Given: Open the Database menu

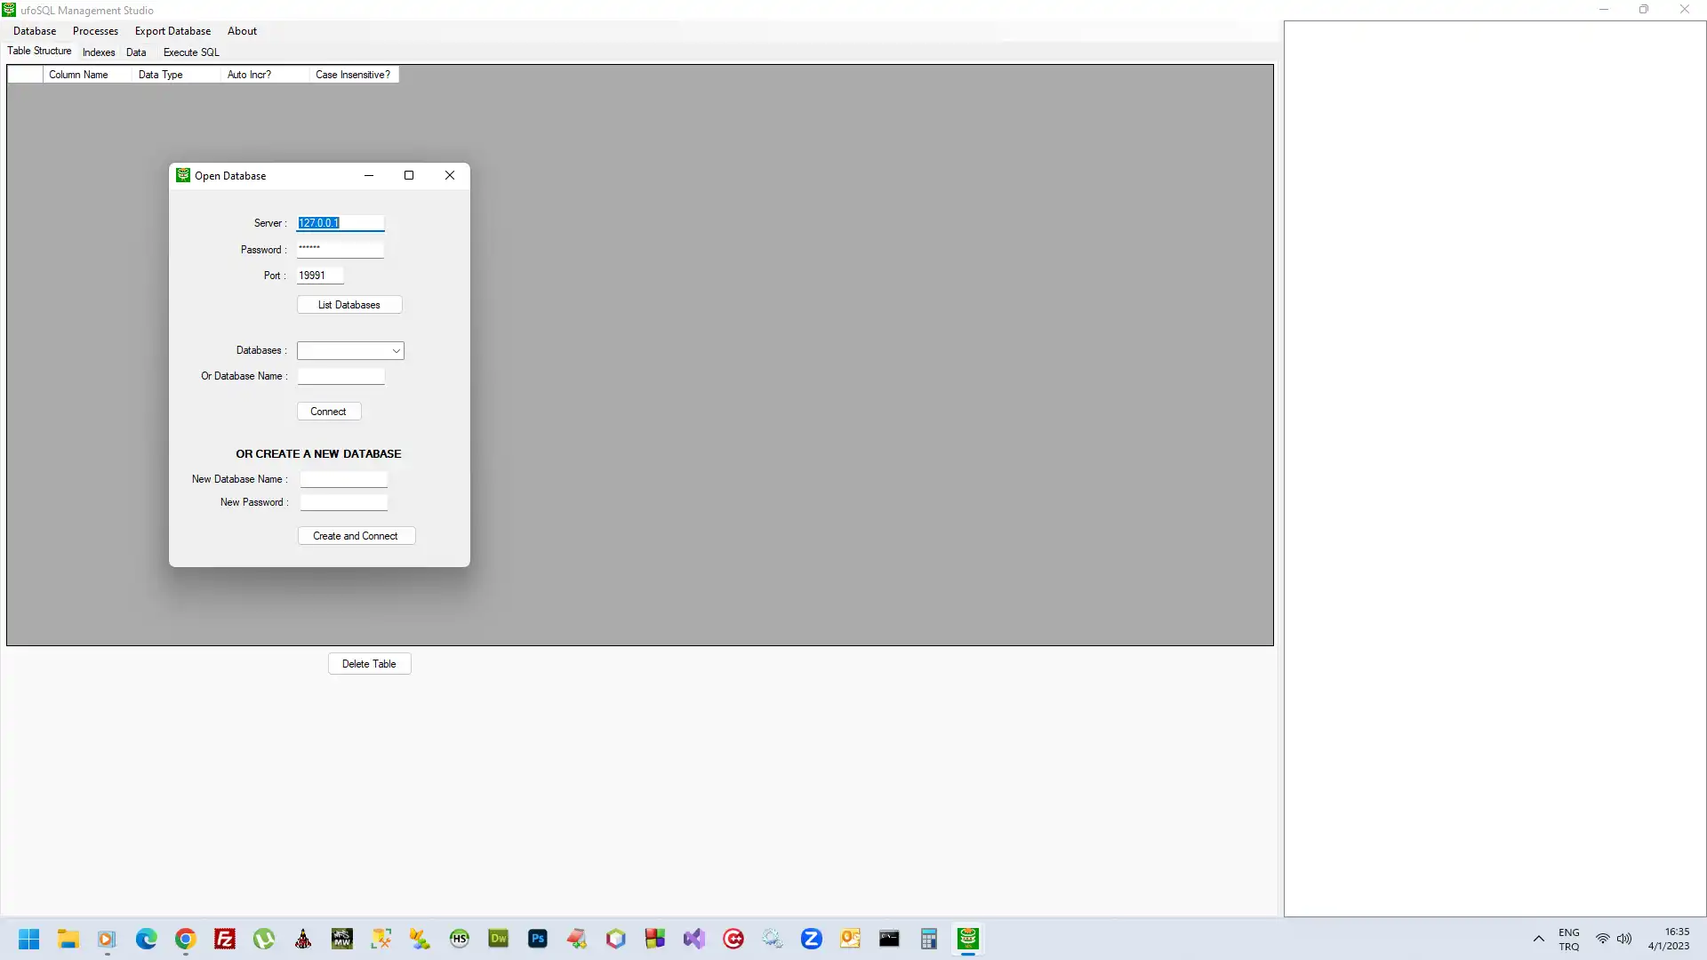Looking at the screenshot, I should point(34,29).
